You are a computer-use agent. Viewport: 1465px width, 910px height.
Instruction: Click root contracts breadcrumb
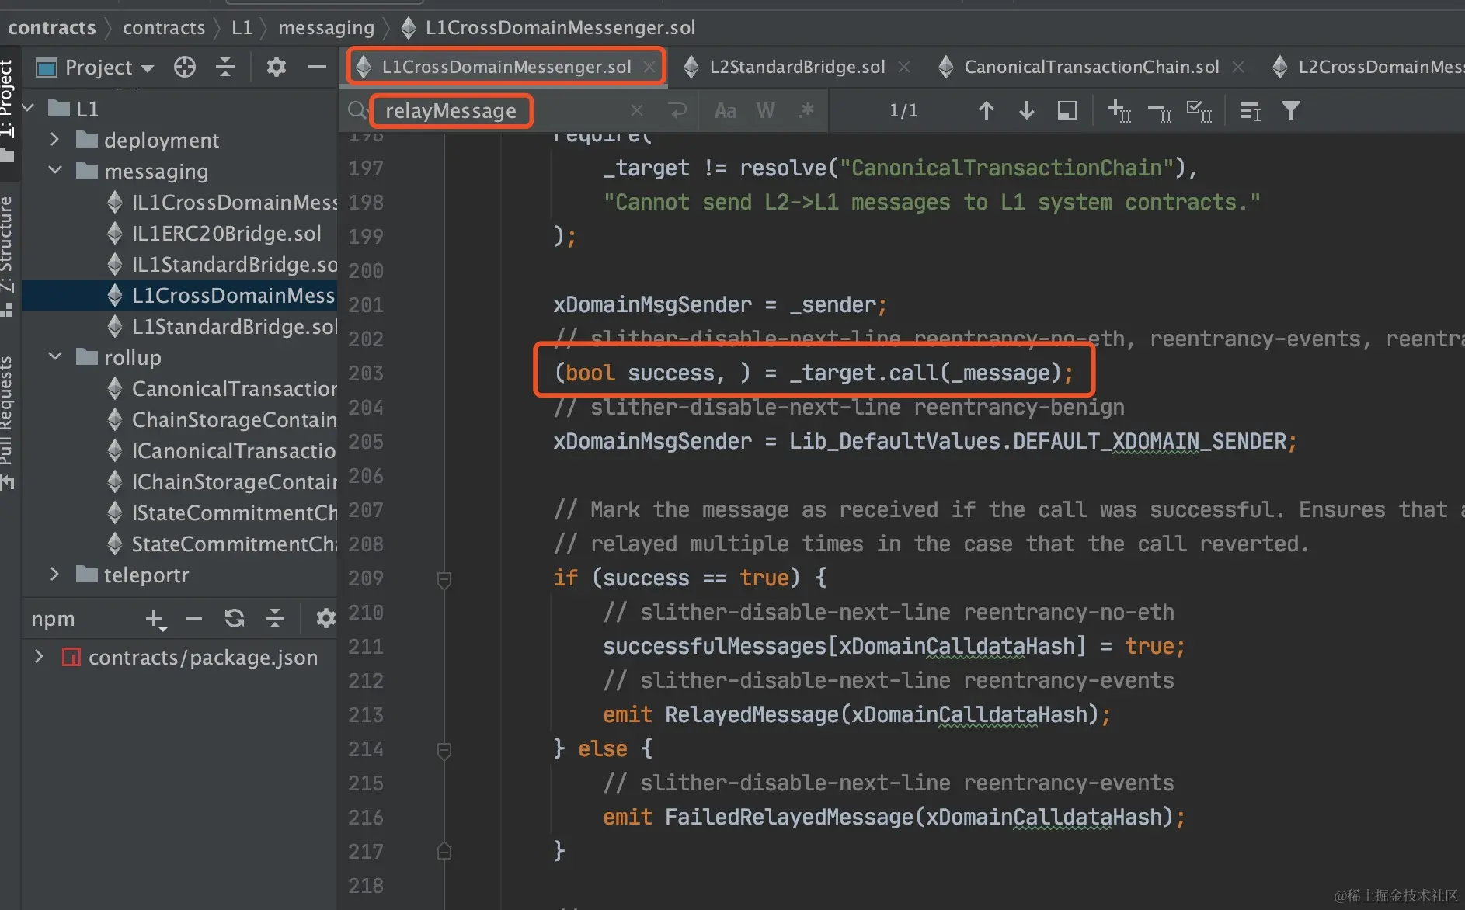(x=51, y=28)
